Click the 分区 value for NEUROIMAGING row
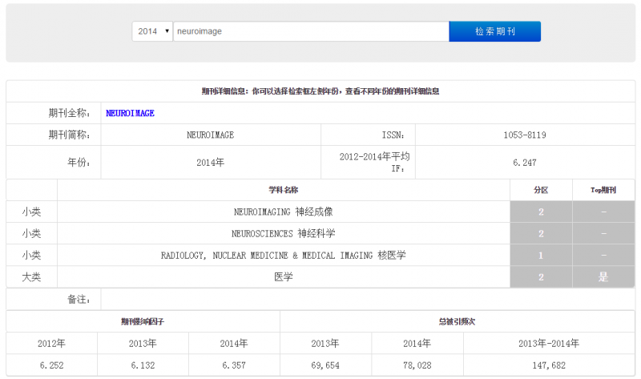This screenshot has height=379, width=641. point(541,212)
